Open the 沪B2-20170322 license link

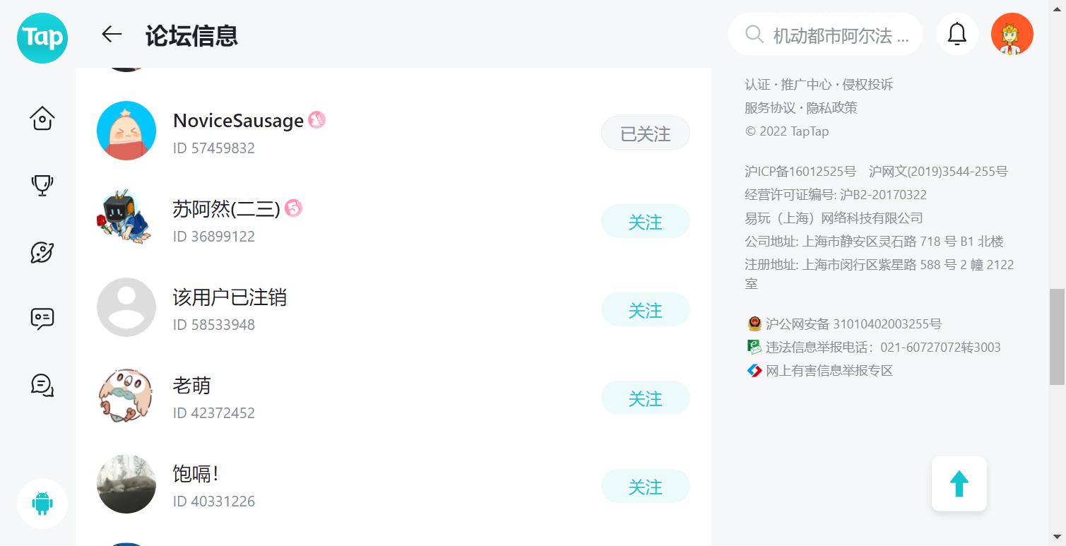tap(883, 194)
